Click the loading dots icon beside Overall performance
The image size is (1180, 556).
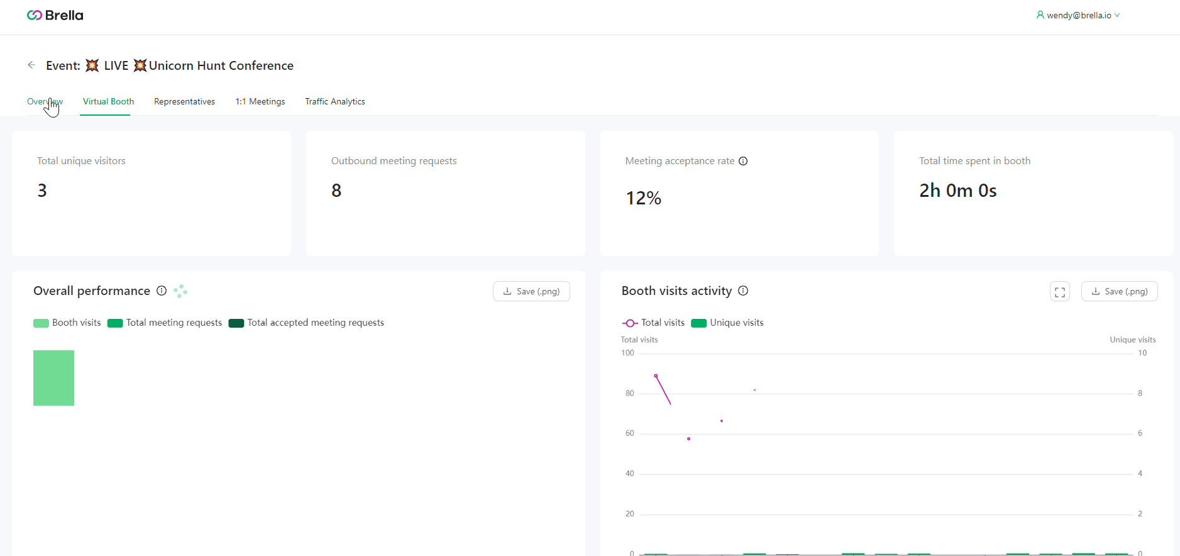(x=180, y=291)
